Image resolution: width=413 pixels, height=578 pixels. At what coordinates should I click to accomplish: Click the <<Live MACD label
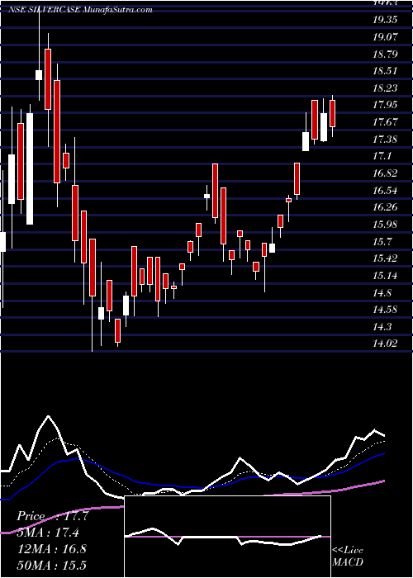(x=348, y=557)
